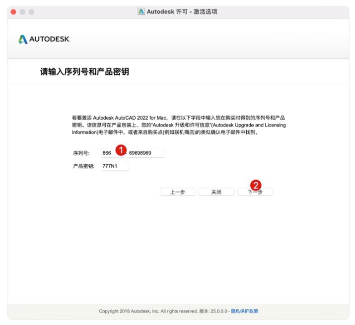Image resolution: width=355 pixels, height=325 pixels.
Task: Click the 产品密钥 label
Action: pos(84,166)
